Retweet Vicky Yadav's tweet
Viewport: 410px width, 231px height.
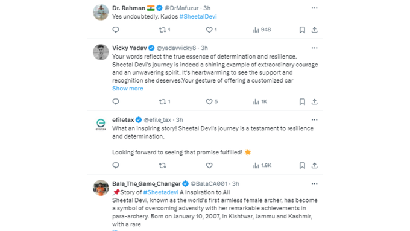[x=162, y=101]
